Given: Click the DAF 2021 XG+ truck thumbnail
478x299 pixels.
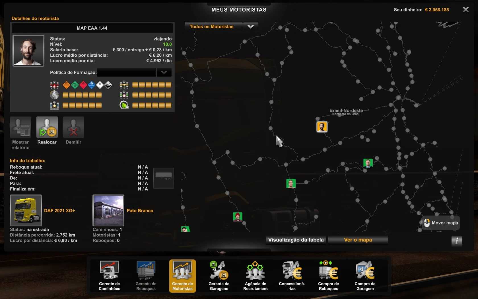Looking at the screenshot, I should (26, 210).
